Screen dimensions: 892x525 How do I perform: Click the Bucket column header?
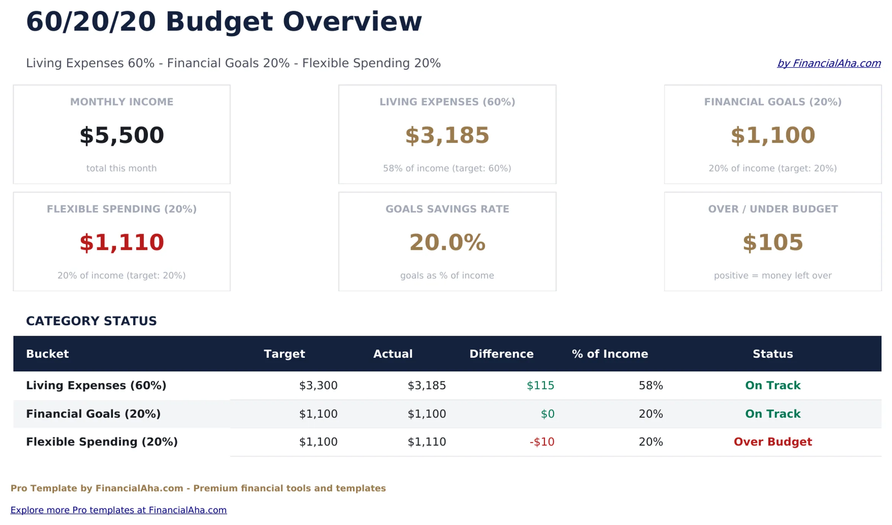(47, 354)
